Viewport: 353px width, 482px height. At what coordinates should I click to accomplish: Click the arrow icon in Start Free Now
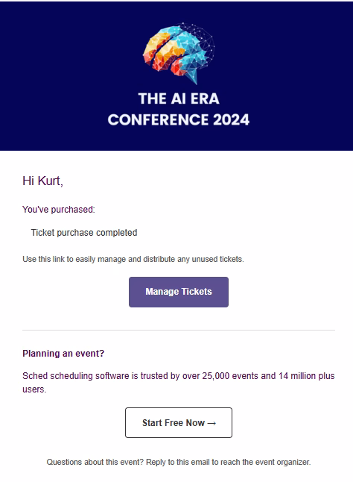[212, 423]
